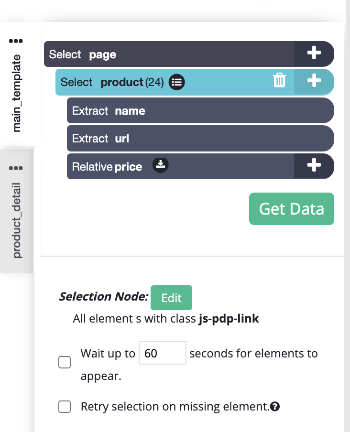Open the help tooltip for retry selection
This screenshot has height=432, width=350.
coord(275,406)
